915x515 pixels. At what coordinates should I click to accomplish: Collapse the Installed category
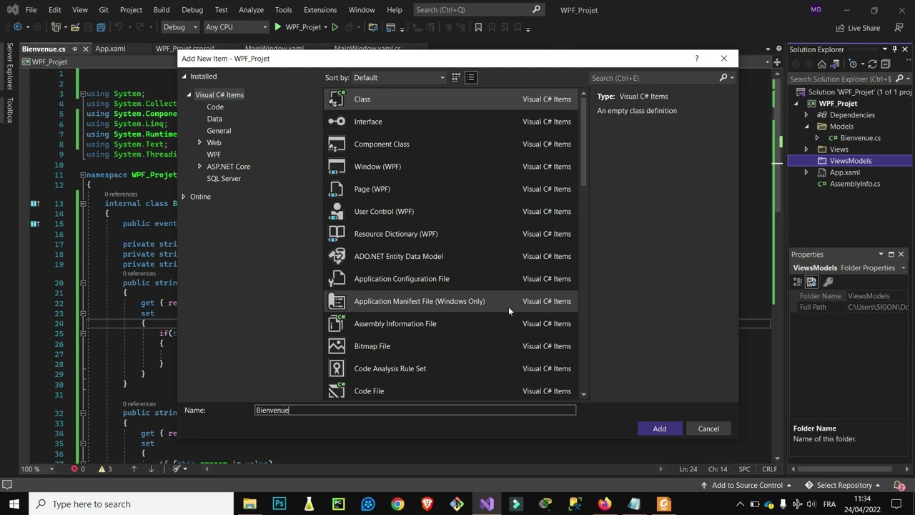(x=184, y=77)
